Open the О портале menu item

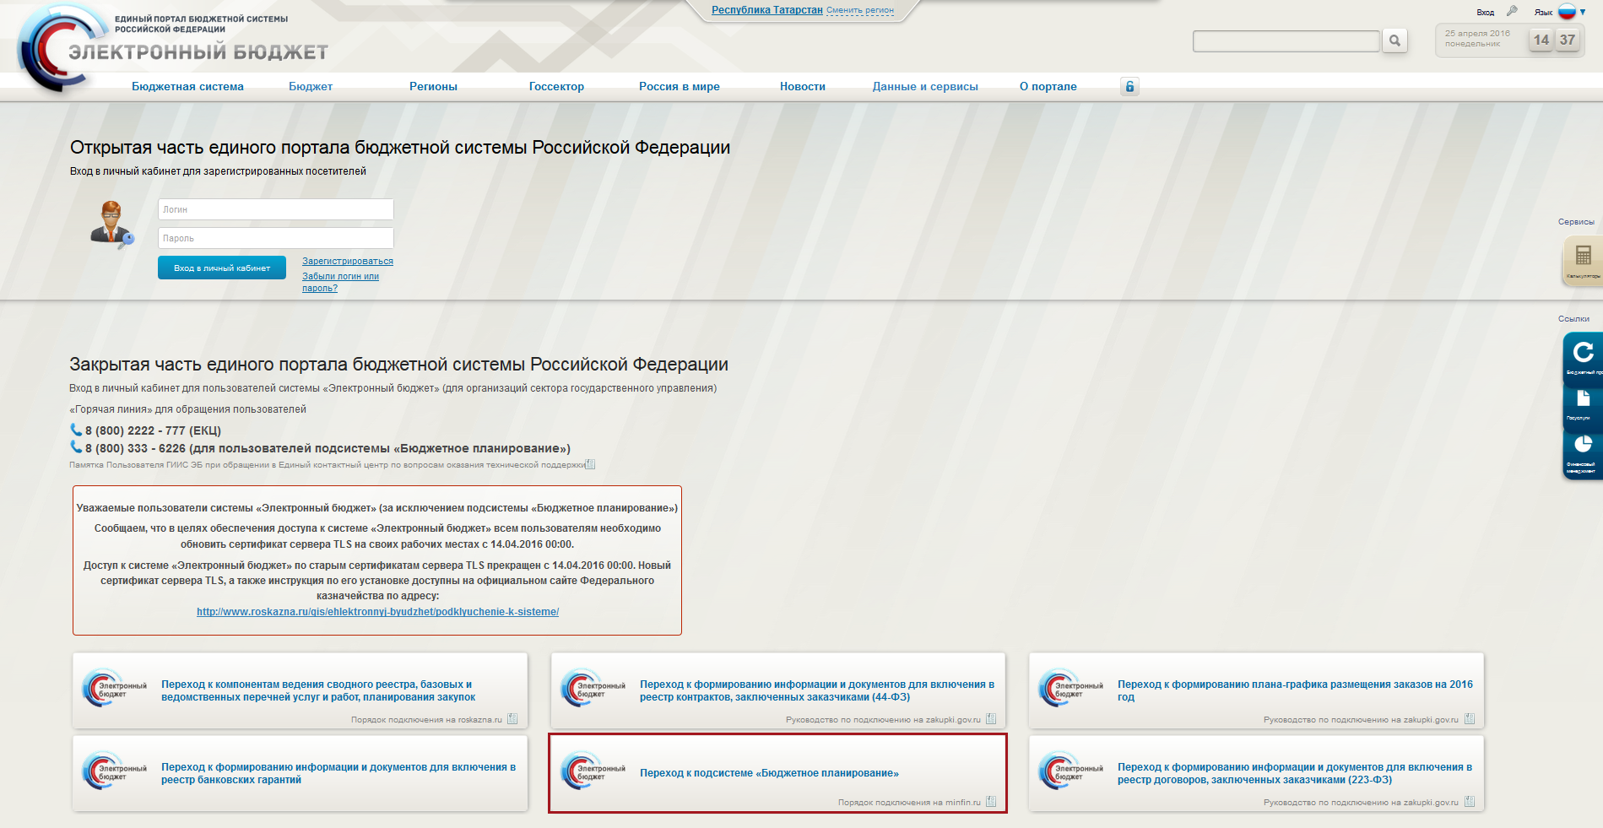click(1048, 86)
